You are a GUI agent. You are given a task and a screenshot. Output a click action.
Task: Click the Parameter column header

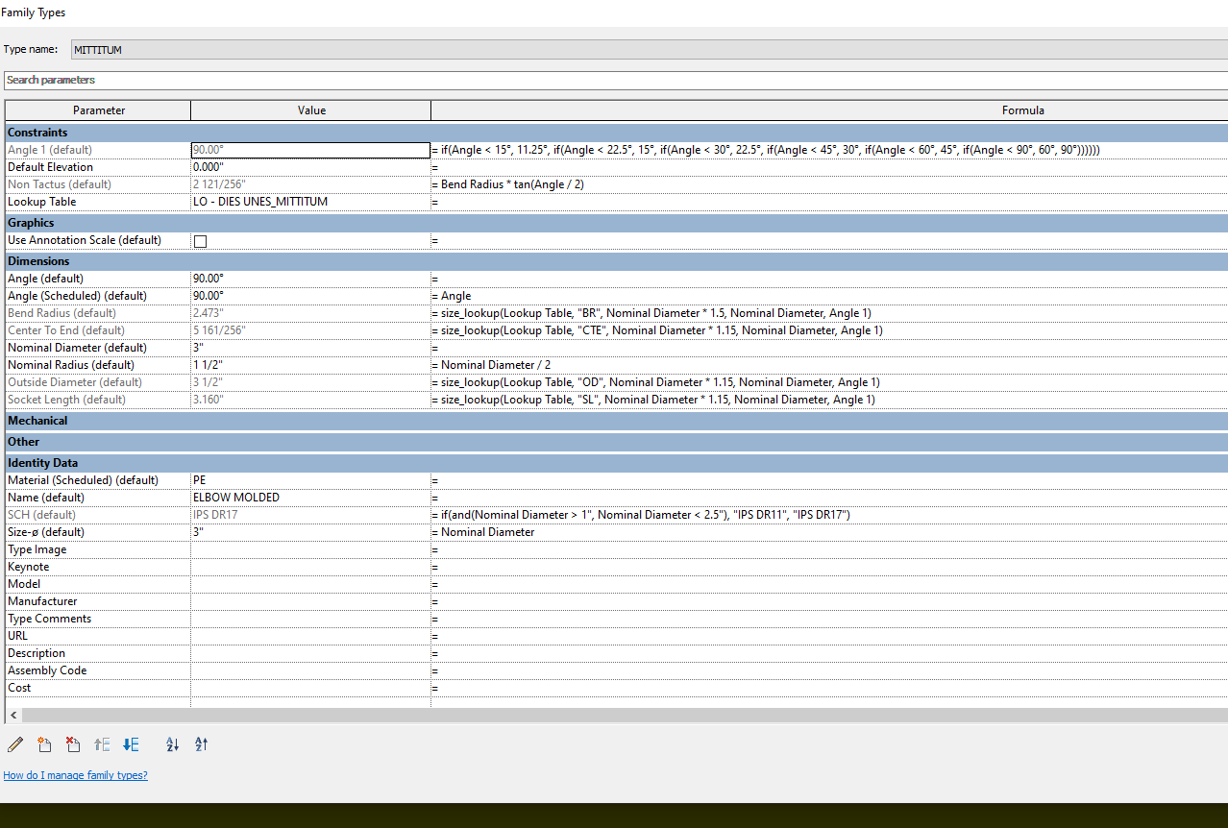tap(97, 110)
